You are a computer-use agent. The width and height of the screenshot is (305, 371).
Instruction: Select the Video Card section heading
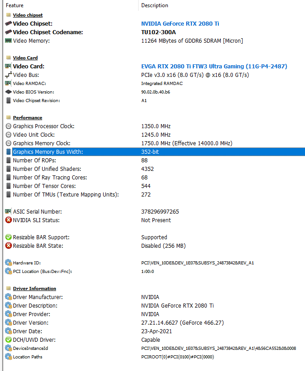pos(25,58)
